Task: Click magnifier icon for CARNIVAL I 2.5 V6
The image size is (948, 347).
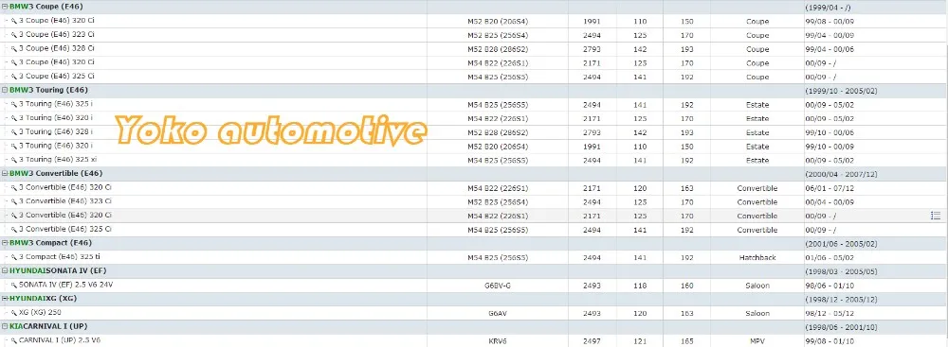Action: (14, 340)
